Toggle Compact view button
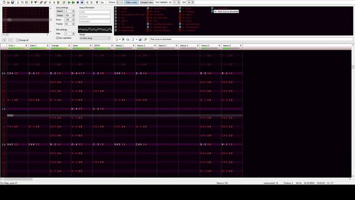This screenshot has width=355, height=200. click(x=146, y=2)
